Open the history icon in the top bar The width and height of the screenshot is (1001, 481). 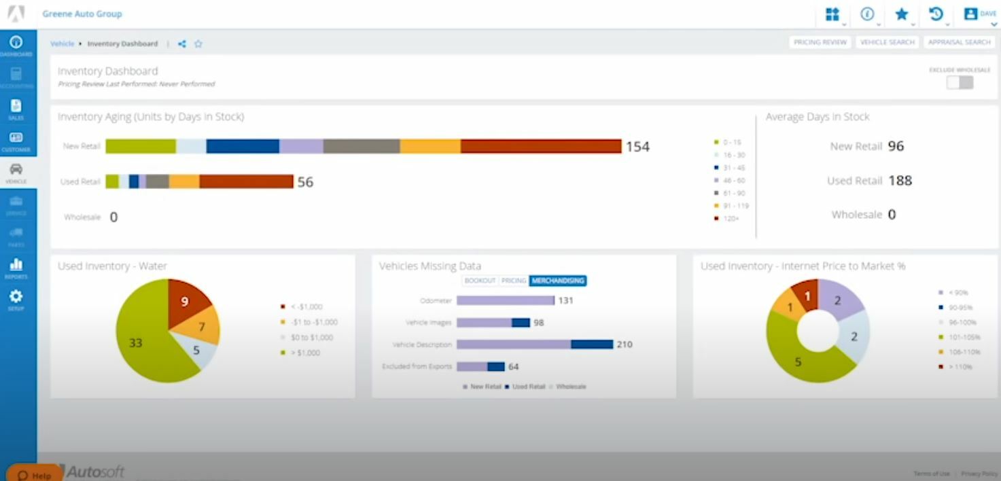[936, 12]
